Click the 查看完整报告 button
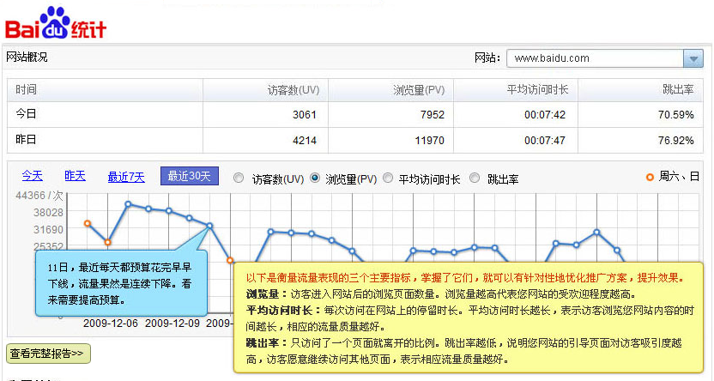This screenshot has width=714, height=381. [x=48, y=353]
